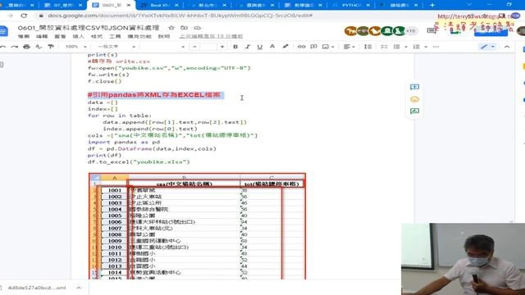The height and width of the screenshot is (295, 525).
Task: Toggle italic formatting
Action: tap(248, 47)
